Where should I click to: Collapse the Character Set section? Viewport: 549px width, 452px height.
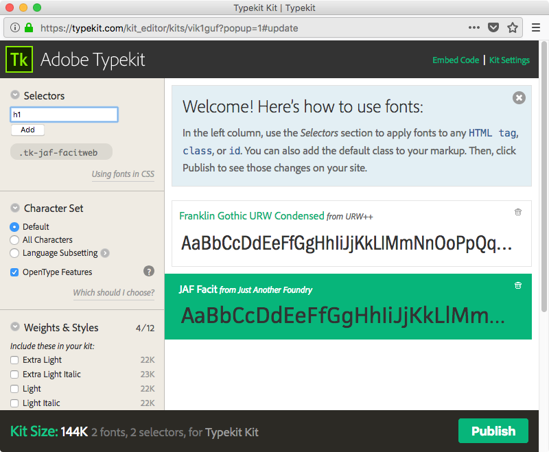click(x=15, y=208)
